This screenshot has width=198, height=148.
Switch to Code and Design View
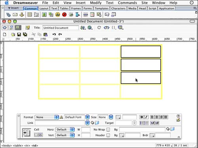(11, 28)
